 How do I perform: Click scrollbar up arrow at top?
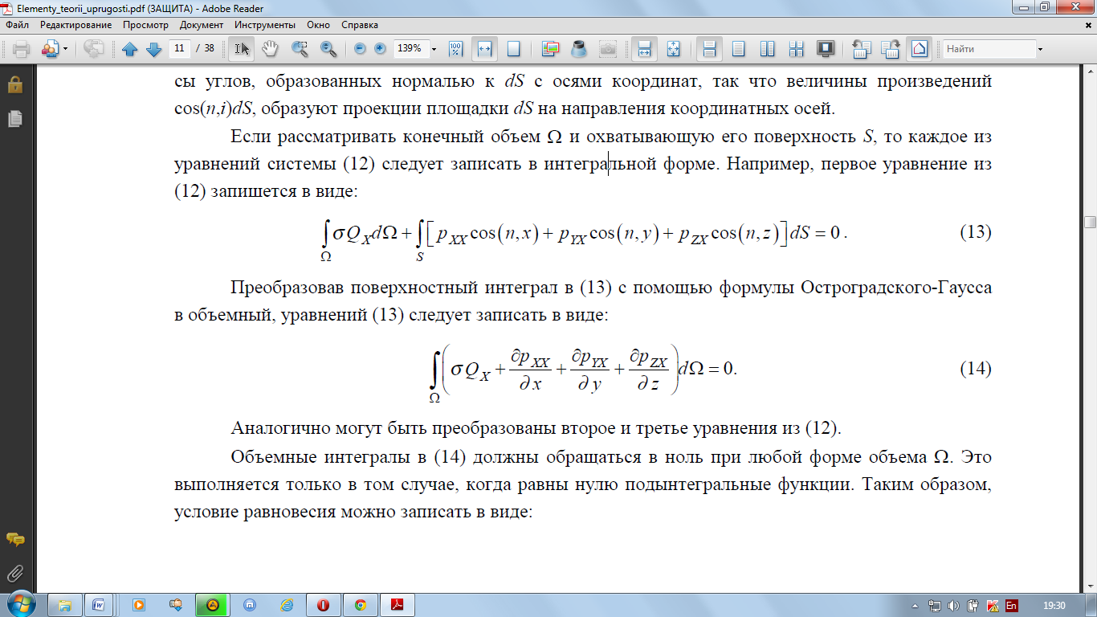pos(1090,72)
